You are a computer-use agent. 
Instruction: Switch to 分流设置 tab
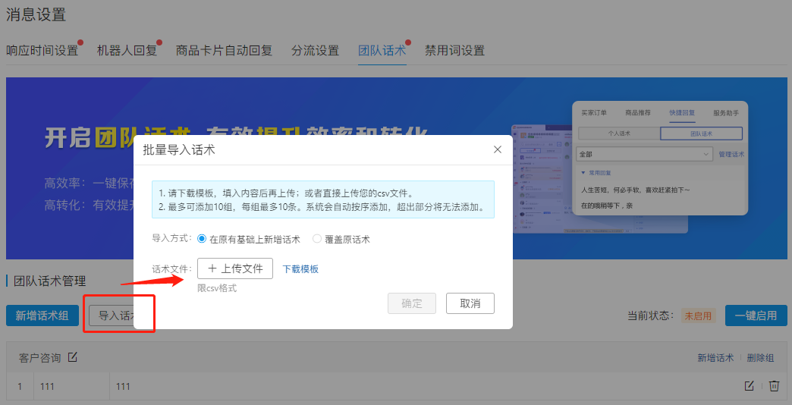point(315,51)
